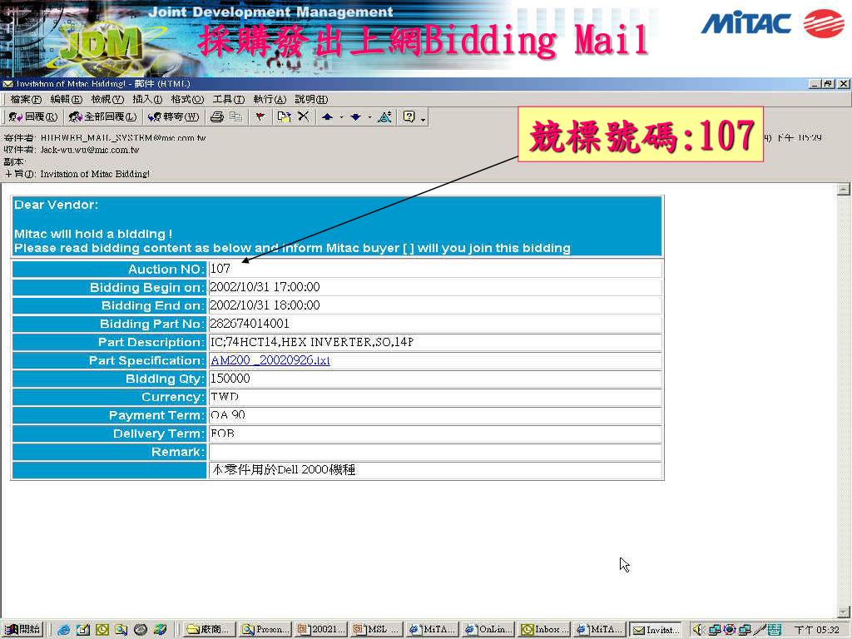The width and height of the screenshot is (852, 639).
Task: Switch to 廠商 folder taskbar button
Action: tap(209, 629)
